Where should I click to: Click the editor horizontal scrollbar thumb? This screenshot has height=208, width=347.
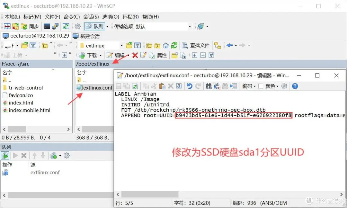(x=150, y=194)
